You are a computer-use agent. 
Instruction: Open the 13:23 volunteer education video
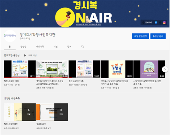click(117, 69)
